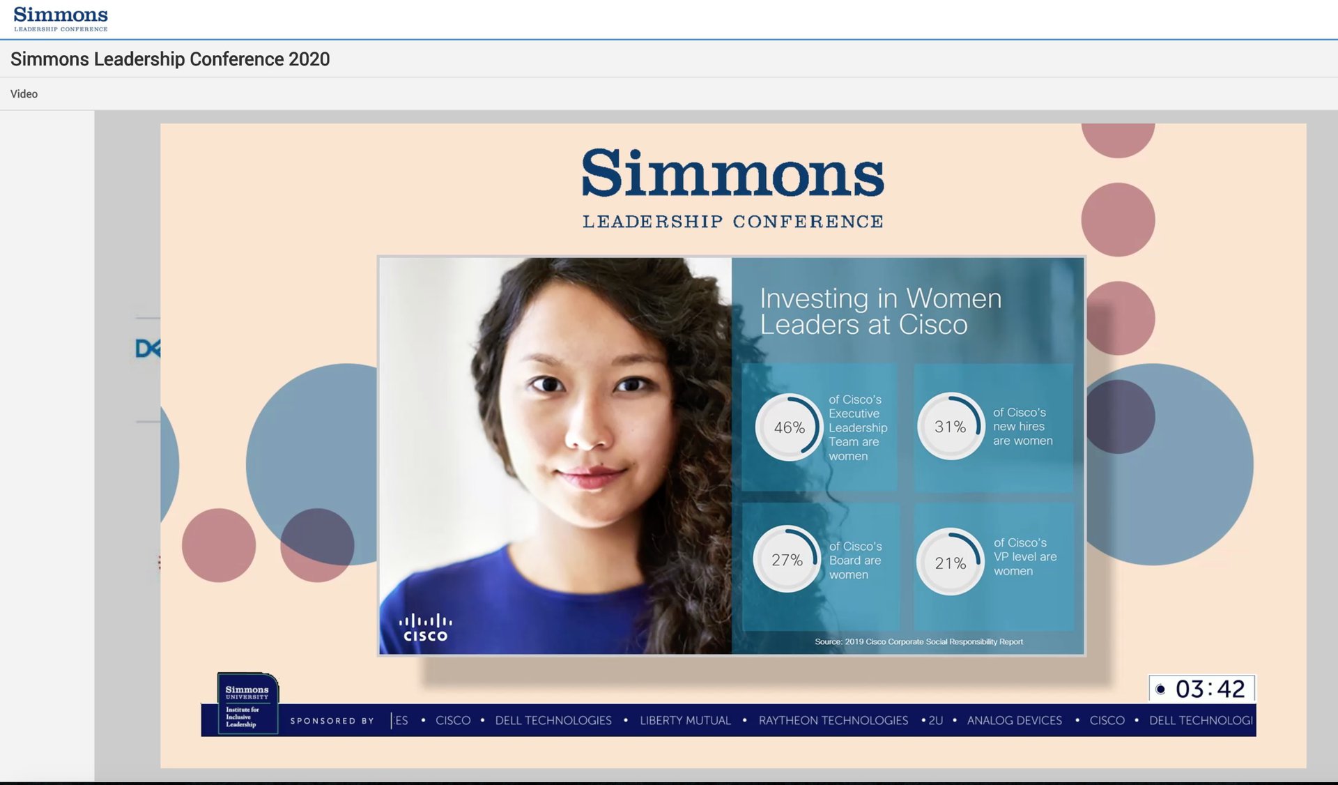This screenshot has width=1338, height=785.
Task: Click the Investing in Women Leaders heading
Action: (x=880, y=312)
